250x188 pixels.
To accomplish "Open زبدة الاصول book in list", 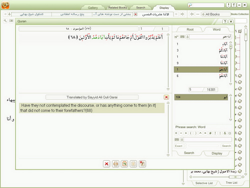I will click(x=216, y=171).
